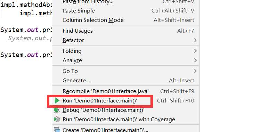Open the Go To submenu arrow
This screenshot has width=270, height=132.
[195, 71]
